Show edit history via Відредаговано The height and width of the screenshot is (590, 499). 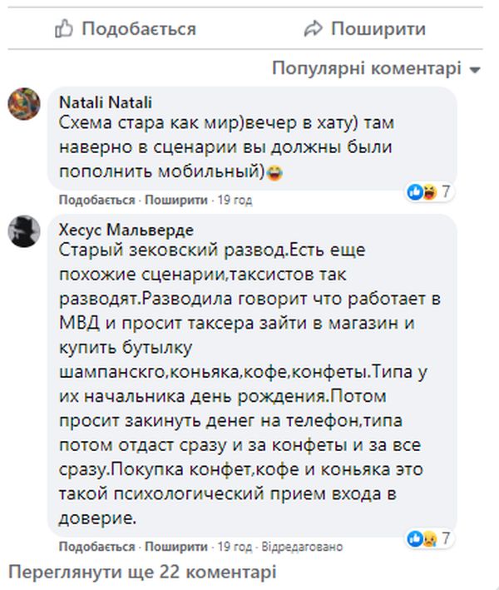[302, 548]
